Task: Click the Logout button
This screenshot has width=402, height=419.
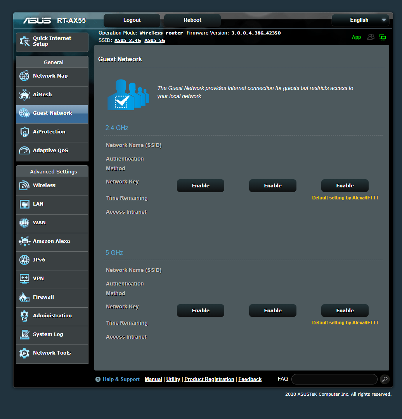Action: pyautogui.click(x=132, y=20)
